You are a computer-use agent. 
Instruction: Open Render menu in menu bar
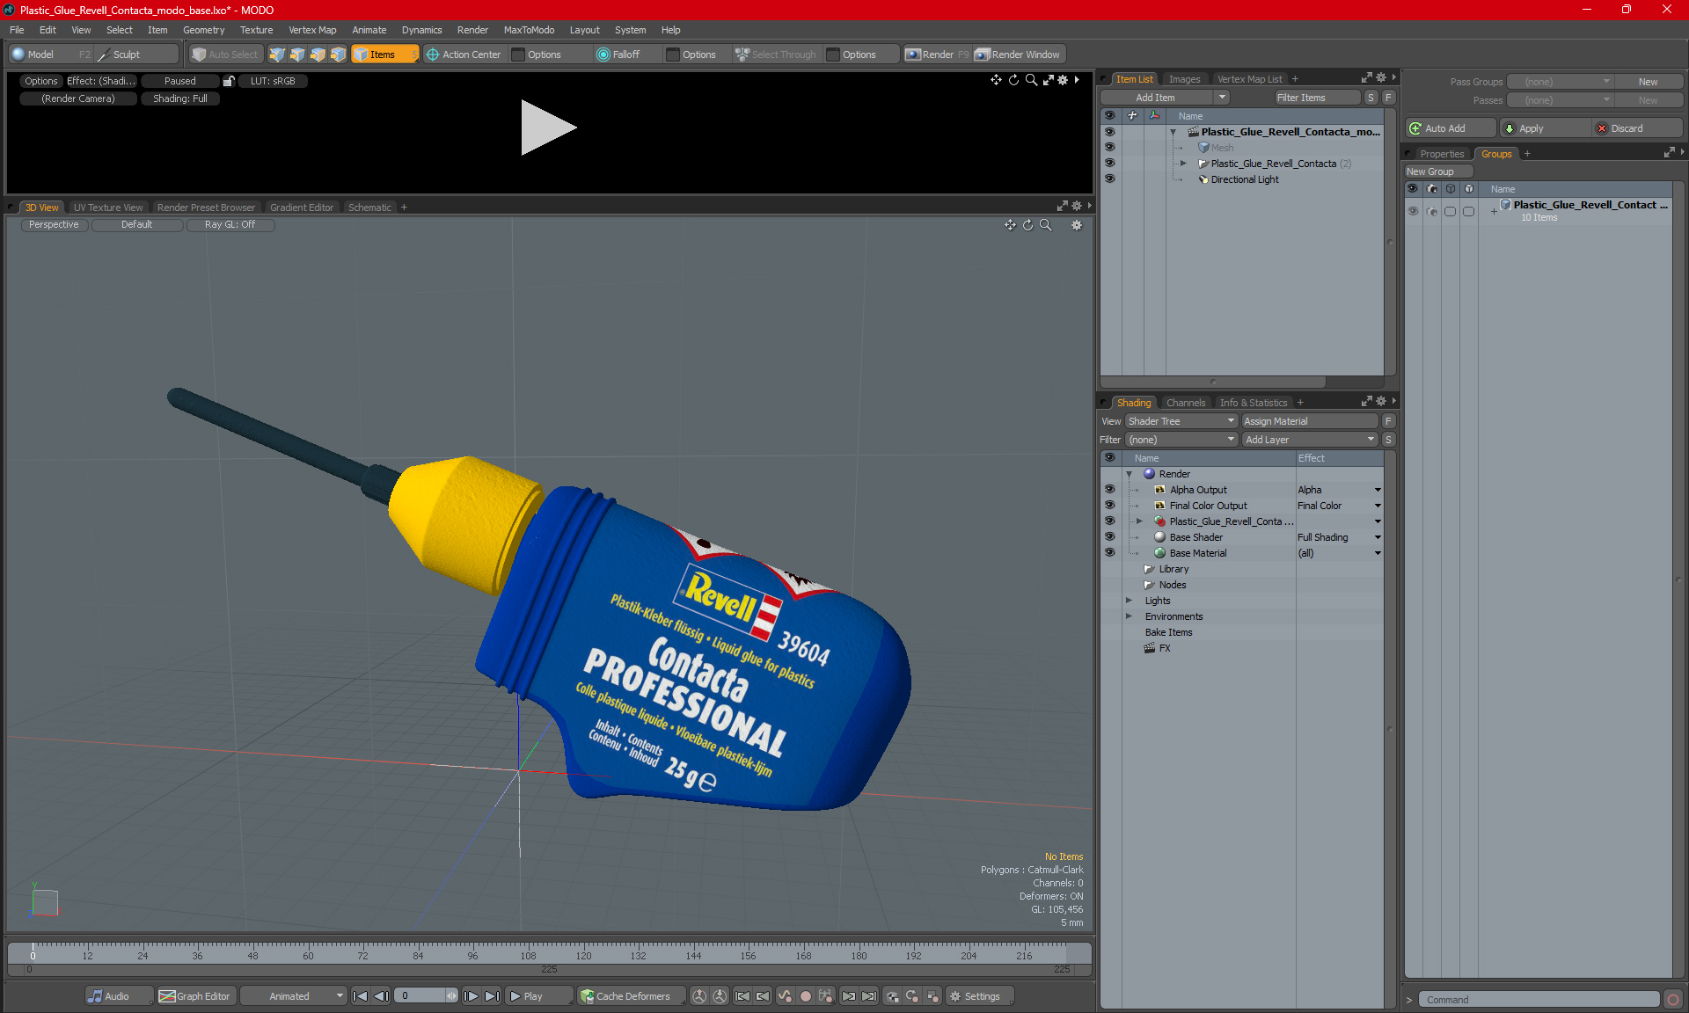[472, 30]
